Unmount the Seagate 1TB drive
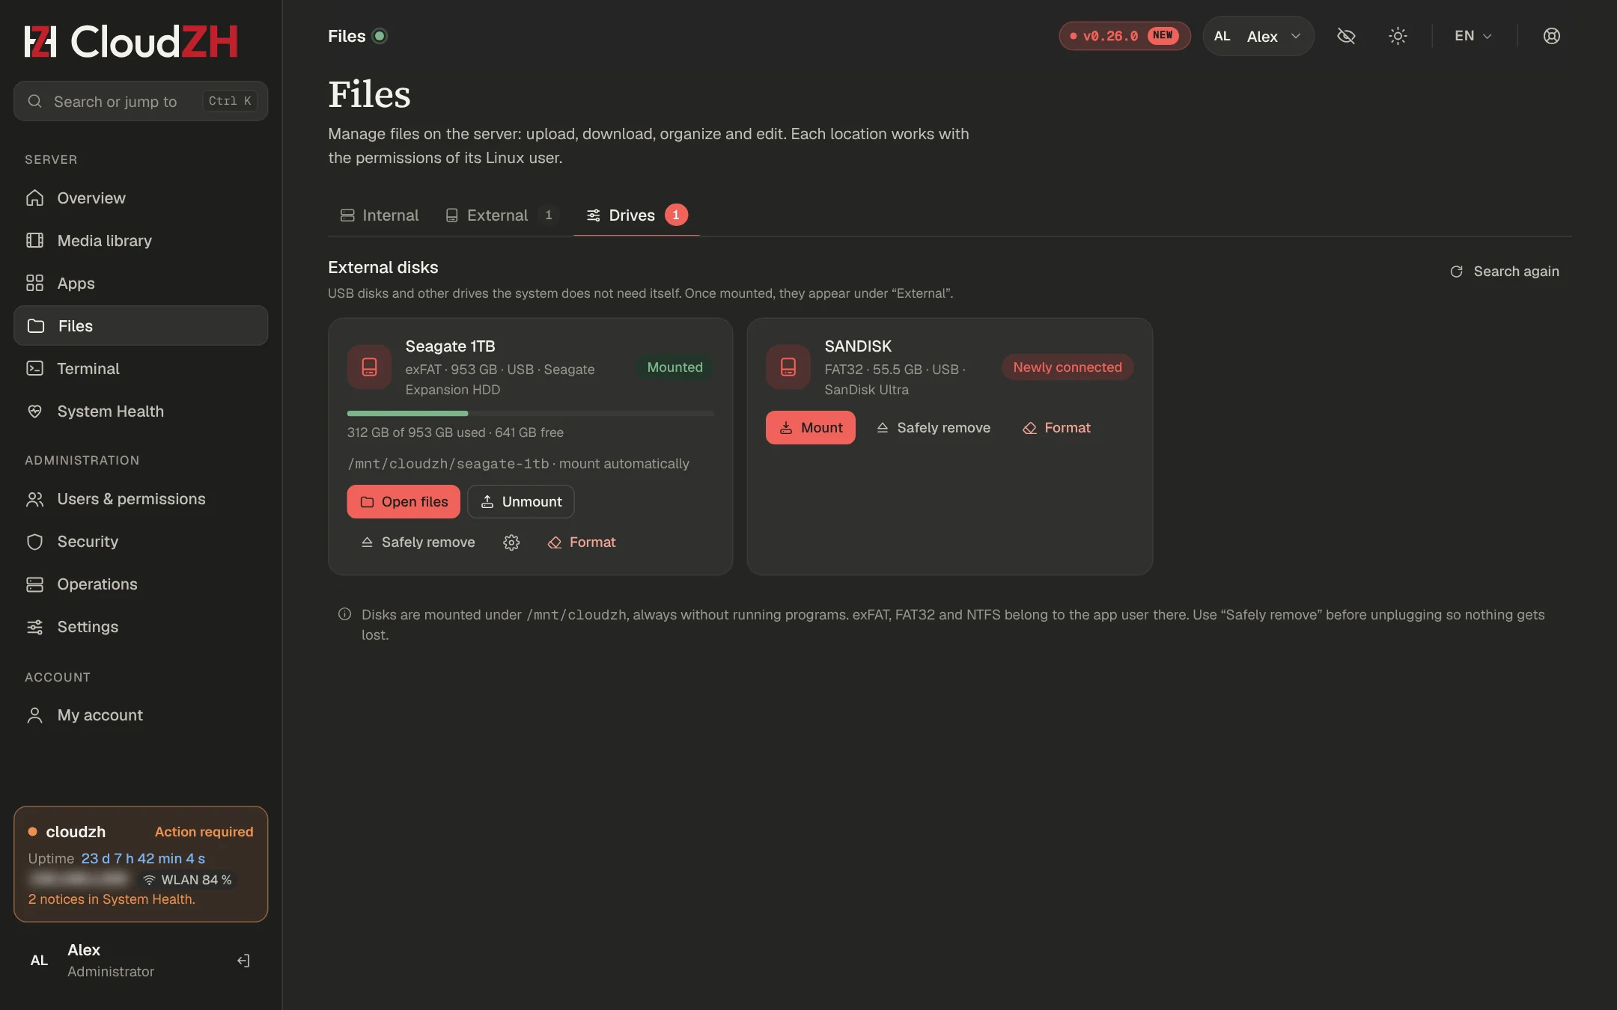The height and width of the screenshot is (1010, 1617). point(521,502)
